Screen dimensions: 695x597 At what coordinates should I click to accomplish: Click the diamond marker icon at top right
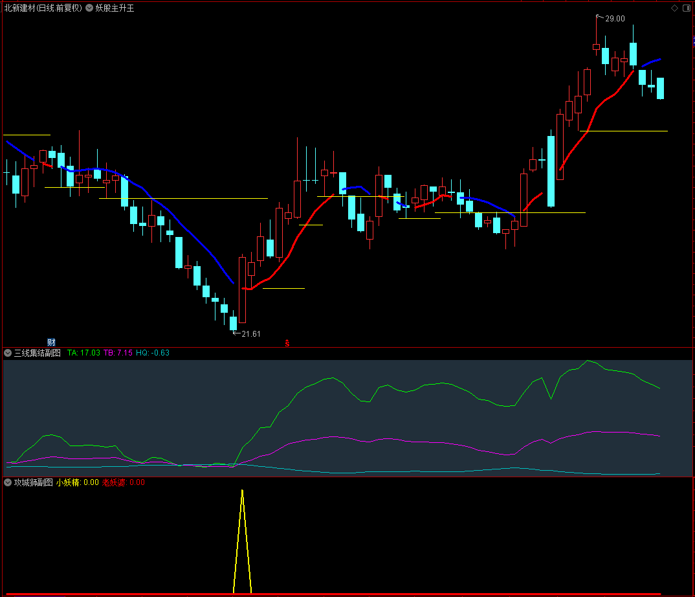coord(674,8)
